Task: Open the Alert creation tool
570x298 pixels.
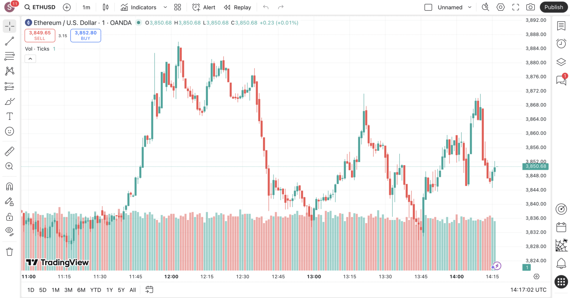Action: pyautogui.click(x=203, y=7)
